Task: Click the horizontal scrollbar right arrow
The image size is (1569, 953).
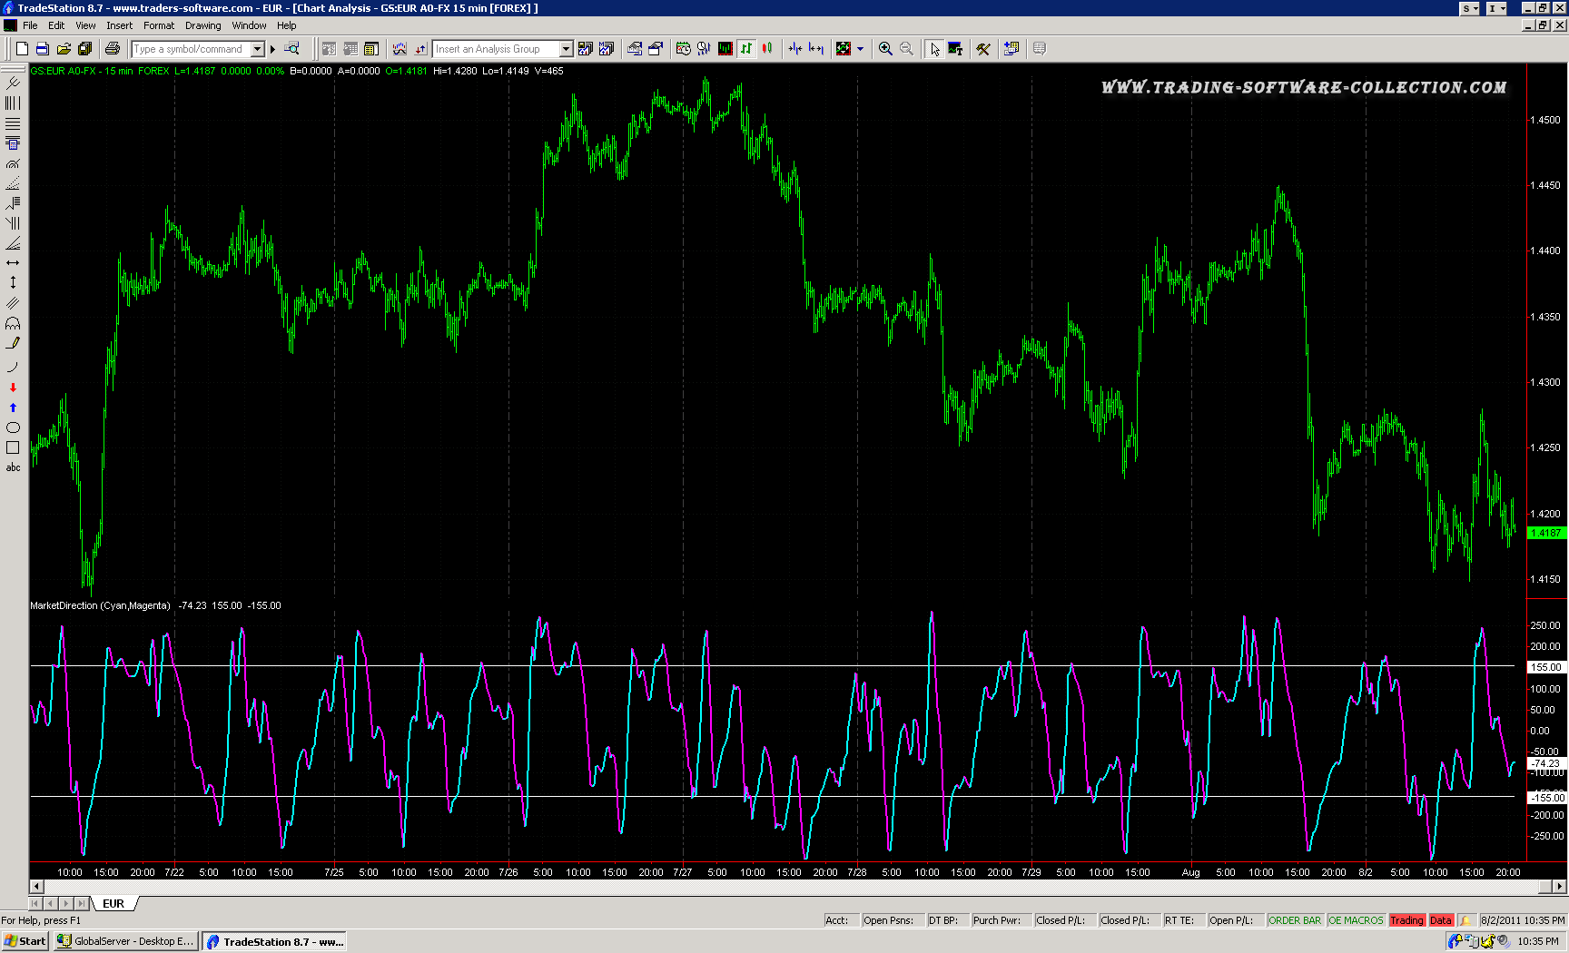Action: pos(1559,887)
